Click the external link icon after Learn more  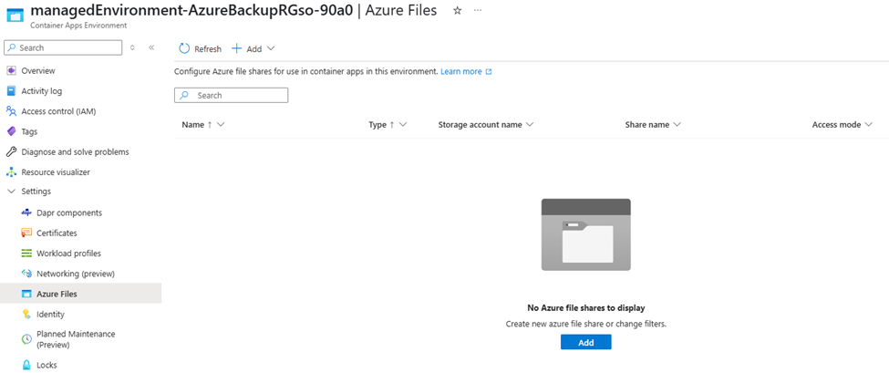click(489, 72)
